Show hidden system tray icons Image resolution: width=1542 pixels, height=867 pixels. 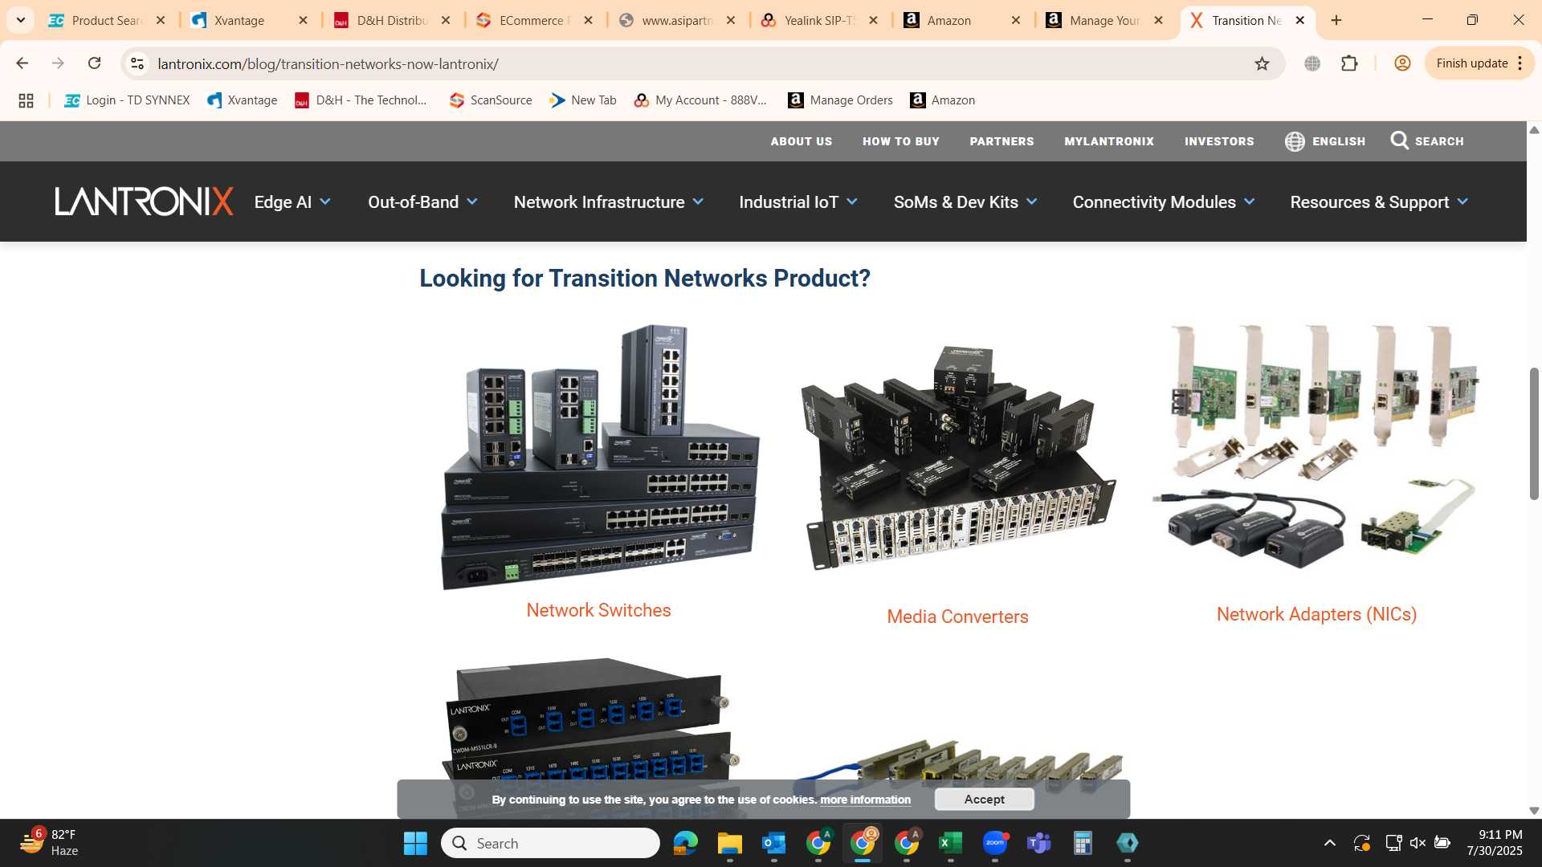coord(1329,843)
